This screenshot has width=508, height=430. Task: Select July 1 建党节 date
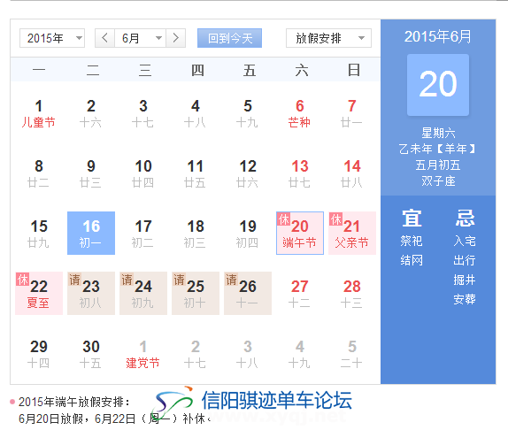(x=143, y=354)
